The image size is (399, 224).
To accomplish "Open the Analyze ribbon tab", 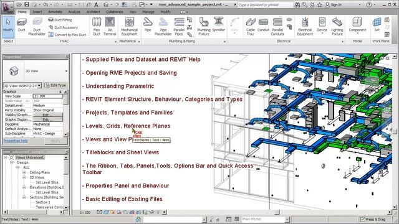I will (x=74, y=12).
